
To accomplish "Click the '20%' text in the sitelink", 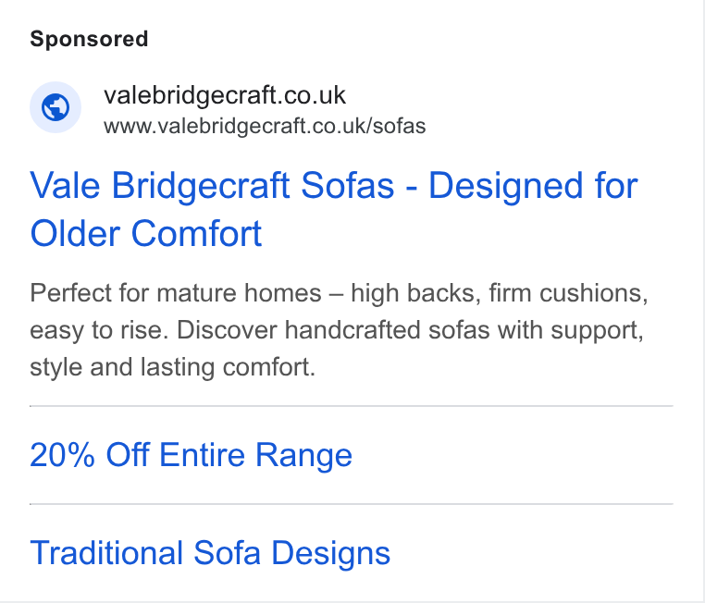I will pyautogui.click(x=63, y=455).
